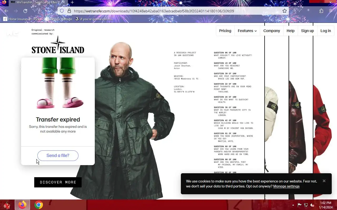The width and height of the screenshot is (337, 210).
Task: Click the Transfer expired heading text
Action: click(58, 119)
